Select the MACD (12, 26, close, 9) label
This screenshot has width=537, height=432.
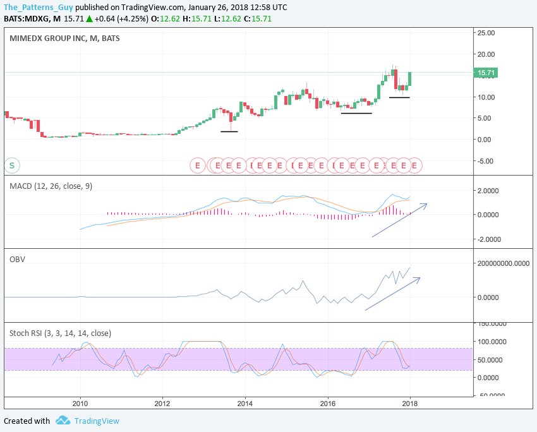pyautogui.click(x=51, y=186)
